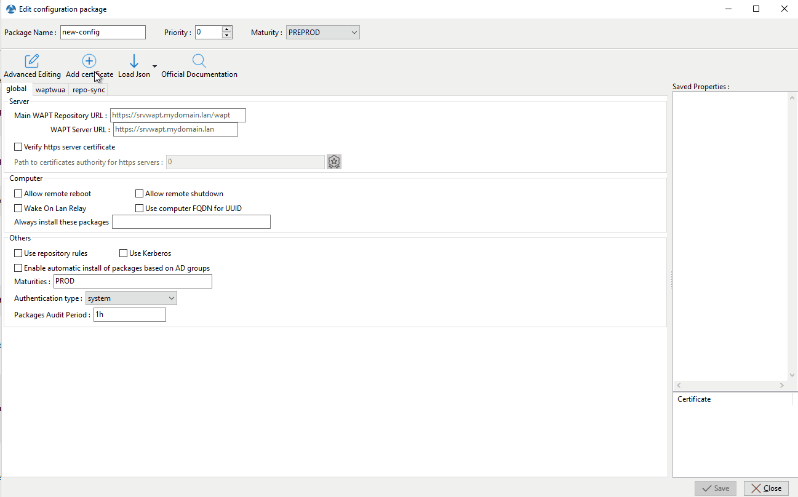Open the Maturity PREPROD dropdown

coord(322,33)
